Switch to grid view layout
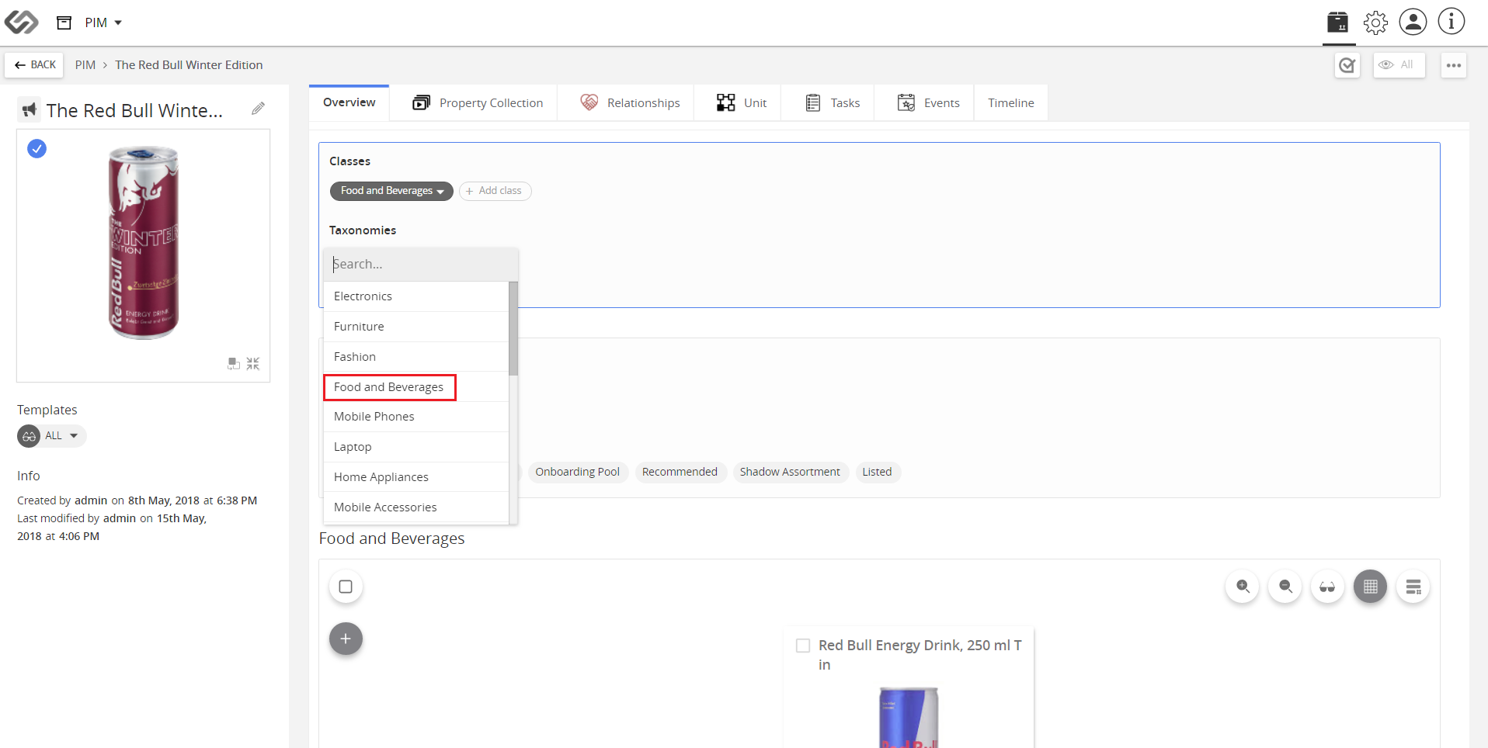This screenshot has height=748, width=1488. [1370, 587]
